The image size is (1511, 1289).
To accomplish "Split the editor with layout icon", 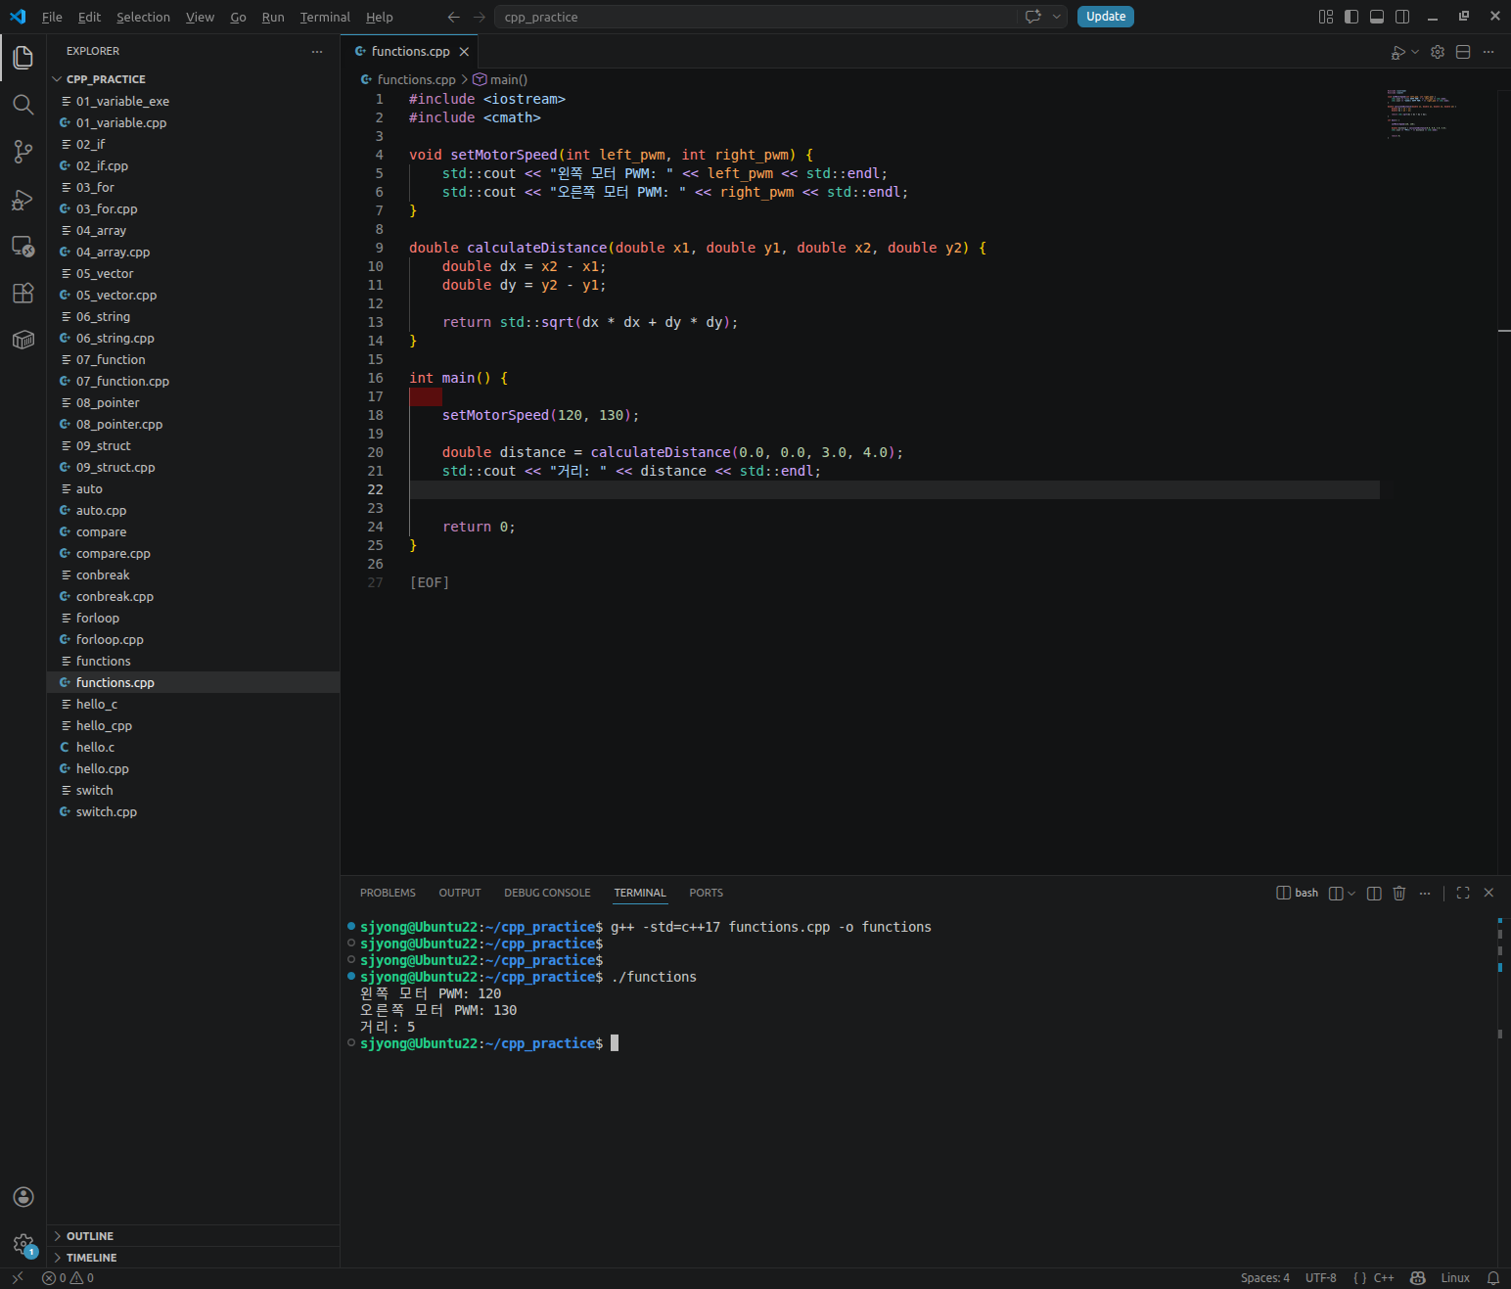I will point(1463,52).
